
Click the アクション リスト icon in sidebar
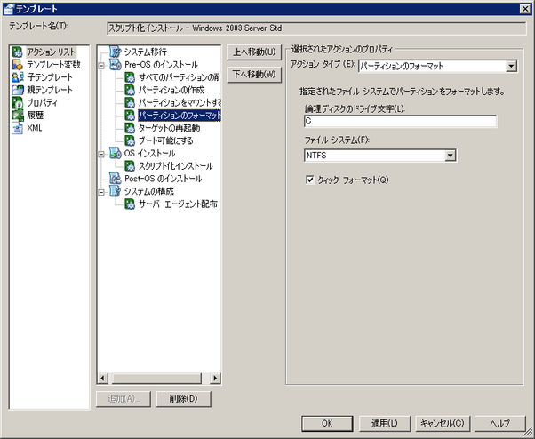pos(18,52)
